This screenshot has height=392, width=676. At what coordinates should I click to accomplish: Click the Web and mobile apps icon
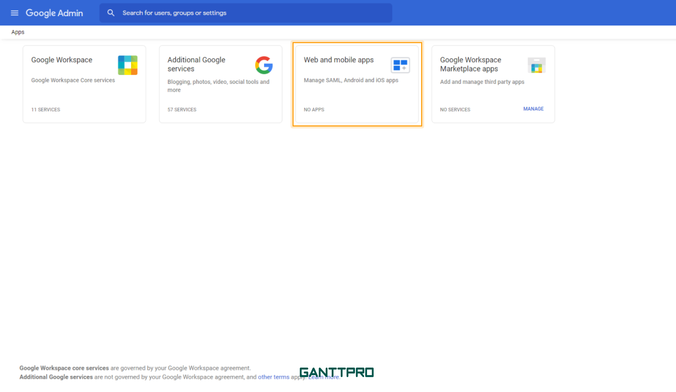point(400,65)
